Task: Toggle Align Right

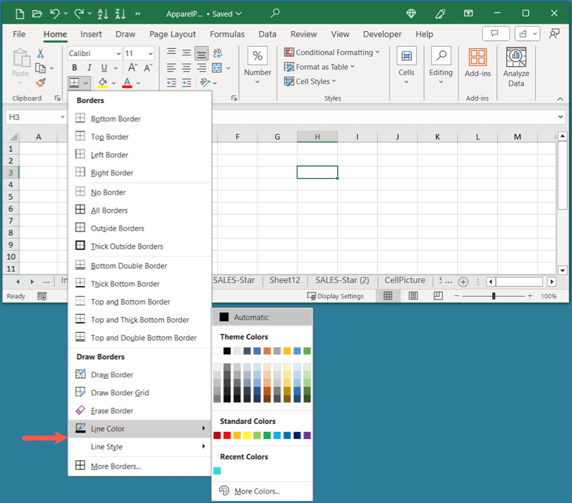Action: pyautogui.click(x=201, y=68)
